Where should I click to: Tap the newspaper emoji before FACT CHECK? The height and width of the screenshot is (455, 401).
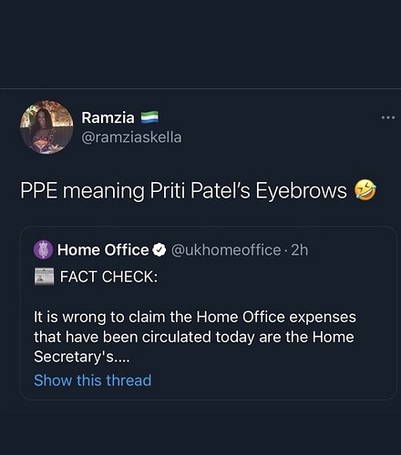coord(44,277)
